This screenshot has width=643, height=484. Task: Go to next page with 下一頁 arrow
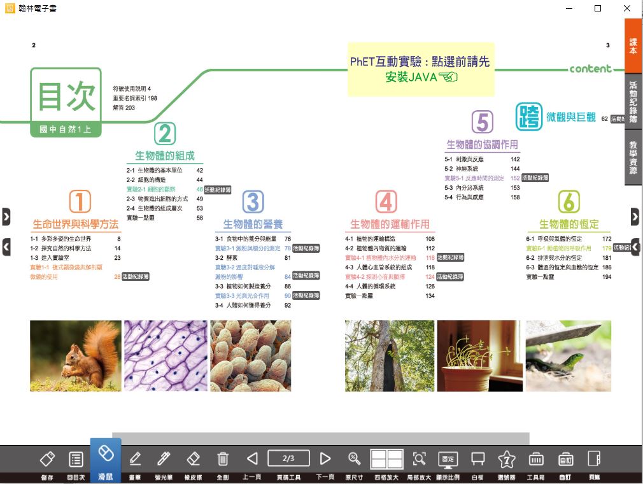325,465
